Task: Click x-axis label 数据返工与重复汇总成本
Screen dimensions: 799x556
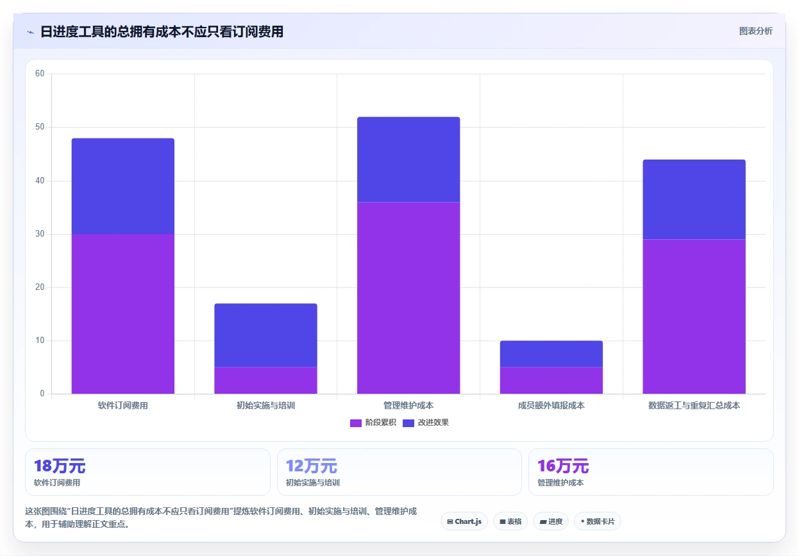Action: 694,405
